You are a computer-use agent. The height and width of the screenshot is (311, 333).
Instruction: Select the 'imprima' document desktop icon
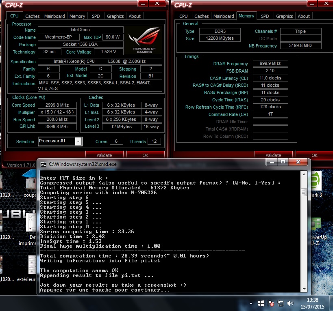pos(28,229)
